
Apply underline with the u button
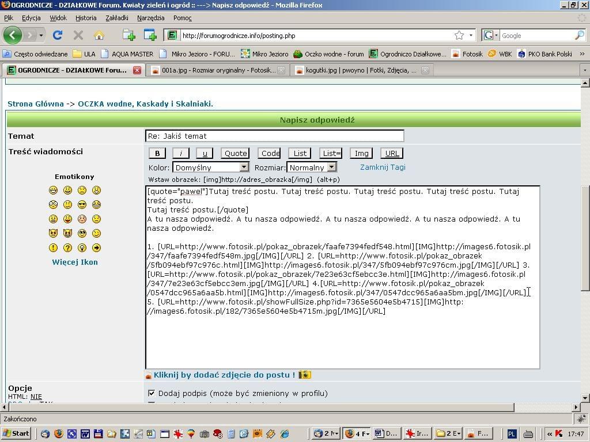pyautogui.click(x=205, y=153)
